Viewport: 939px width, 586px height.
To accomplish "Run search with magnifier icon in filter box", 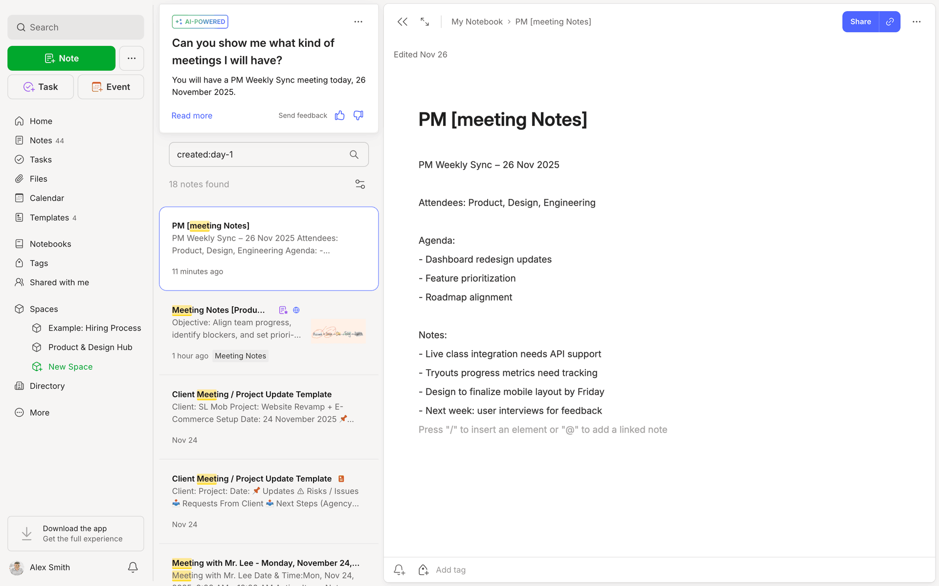I will click(x=354, y=154).
